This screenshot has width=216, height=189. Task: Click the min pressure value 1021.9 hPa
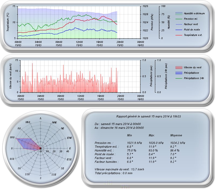134,143
